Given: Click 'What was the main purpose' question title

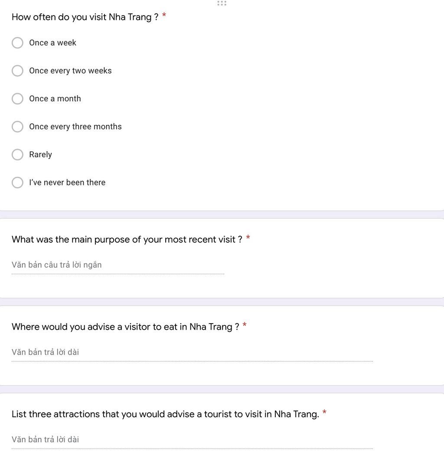Looking at the screenshot, I should [x=127, y=240].
